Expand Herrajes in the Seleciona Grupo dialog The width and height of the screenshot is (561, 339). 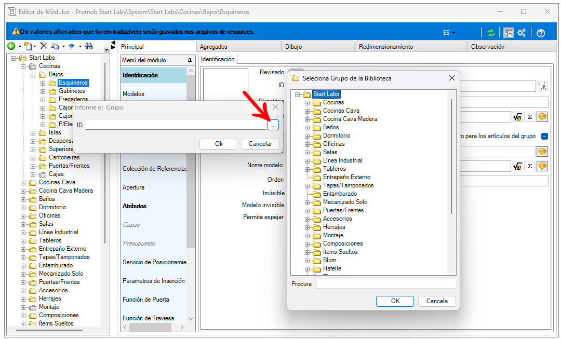point(307,227)
